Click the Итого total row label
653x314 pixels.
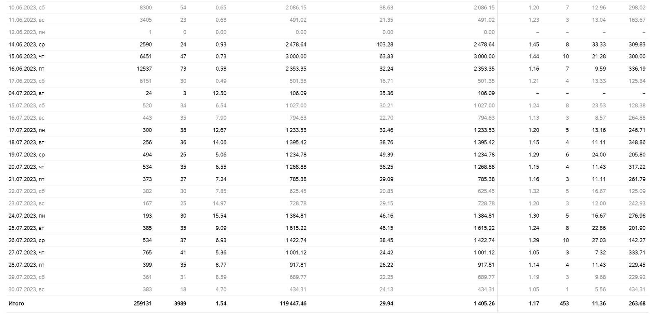coord(16,304)
